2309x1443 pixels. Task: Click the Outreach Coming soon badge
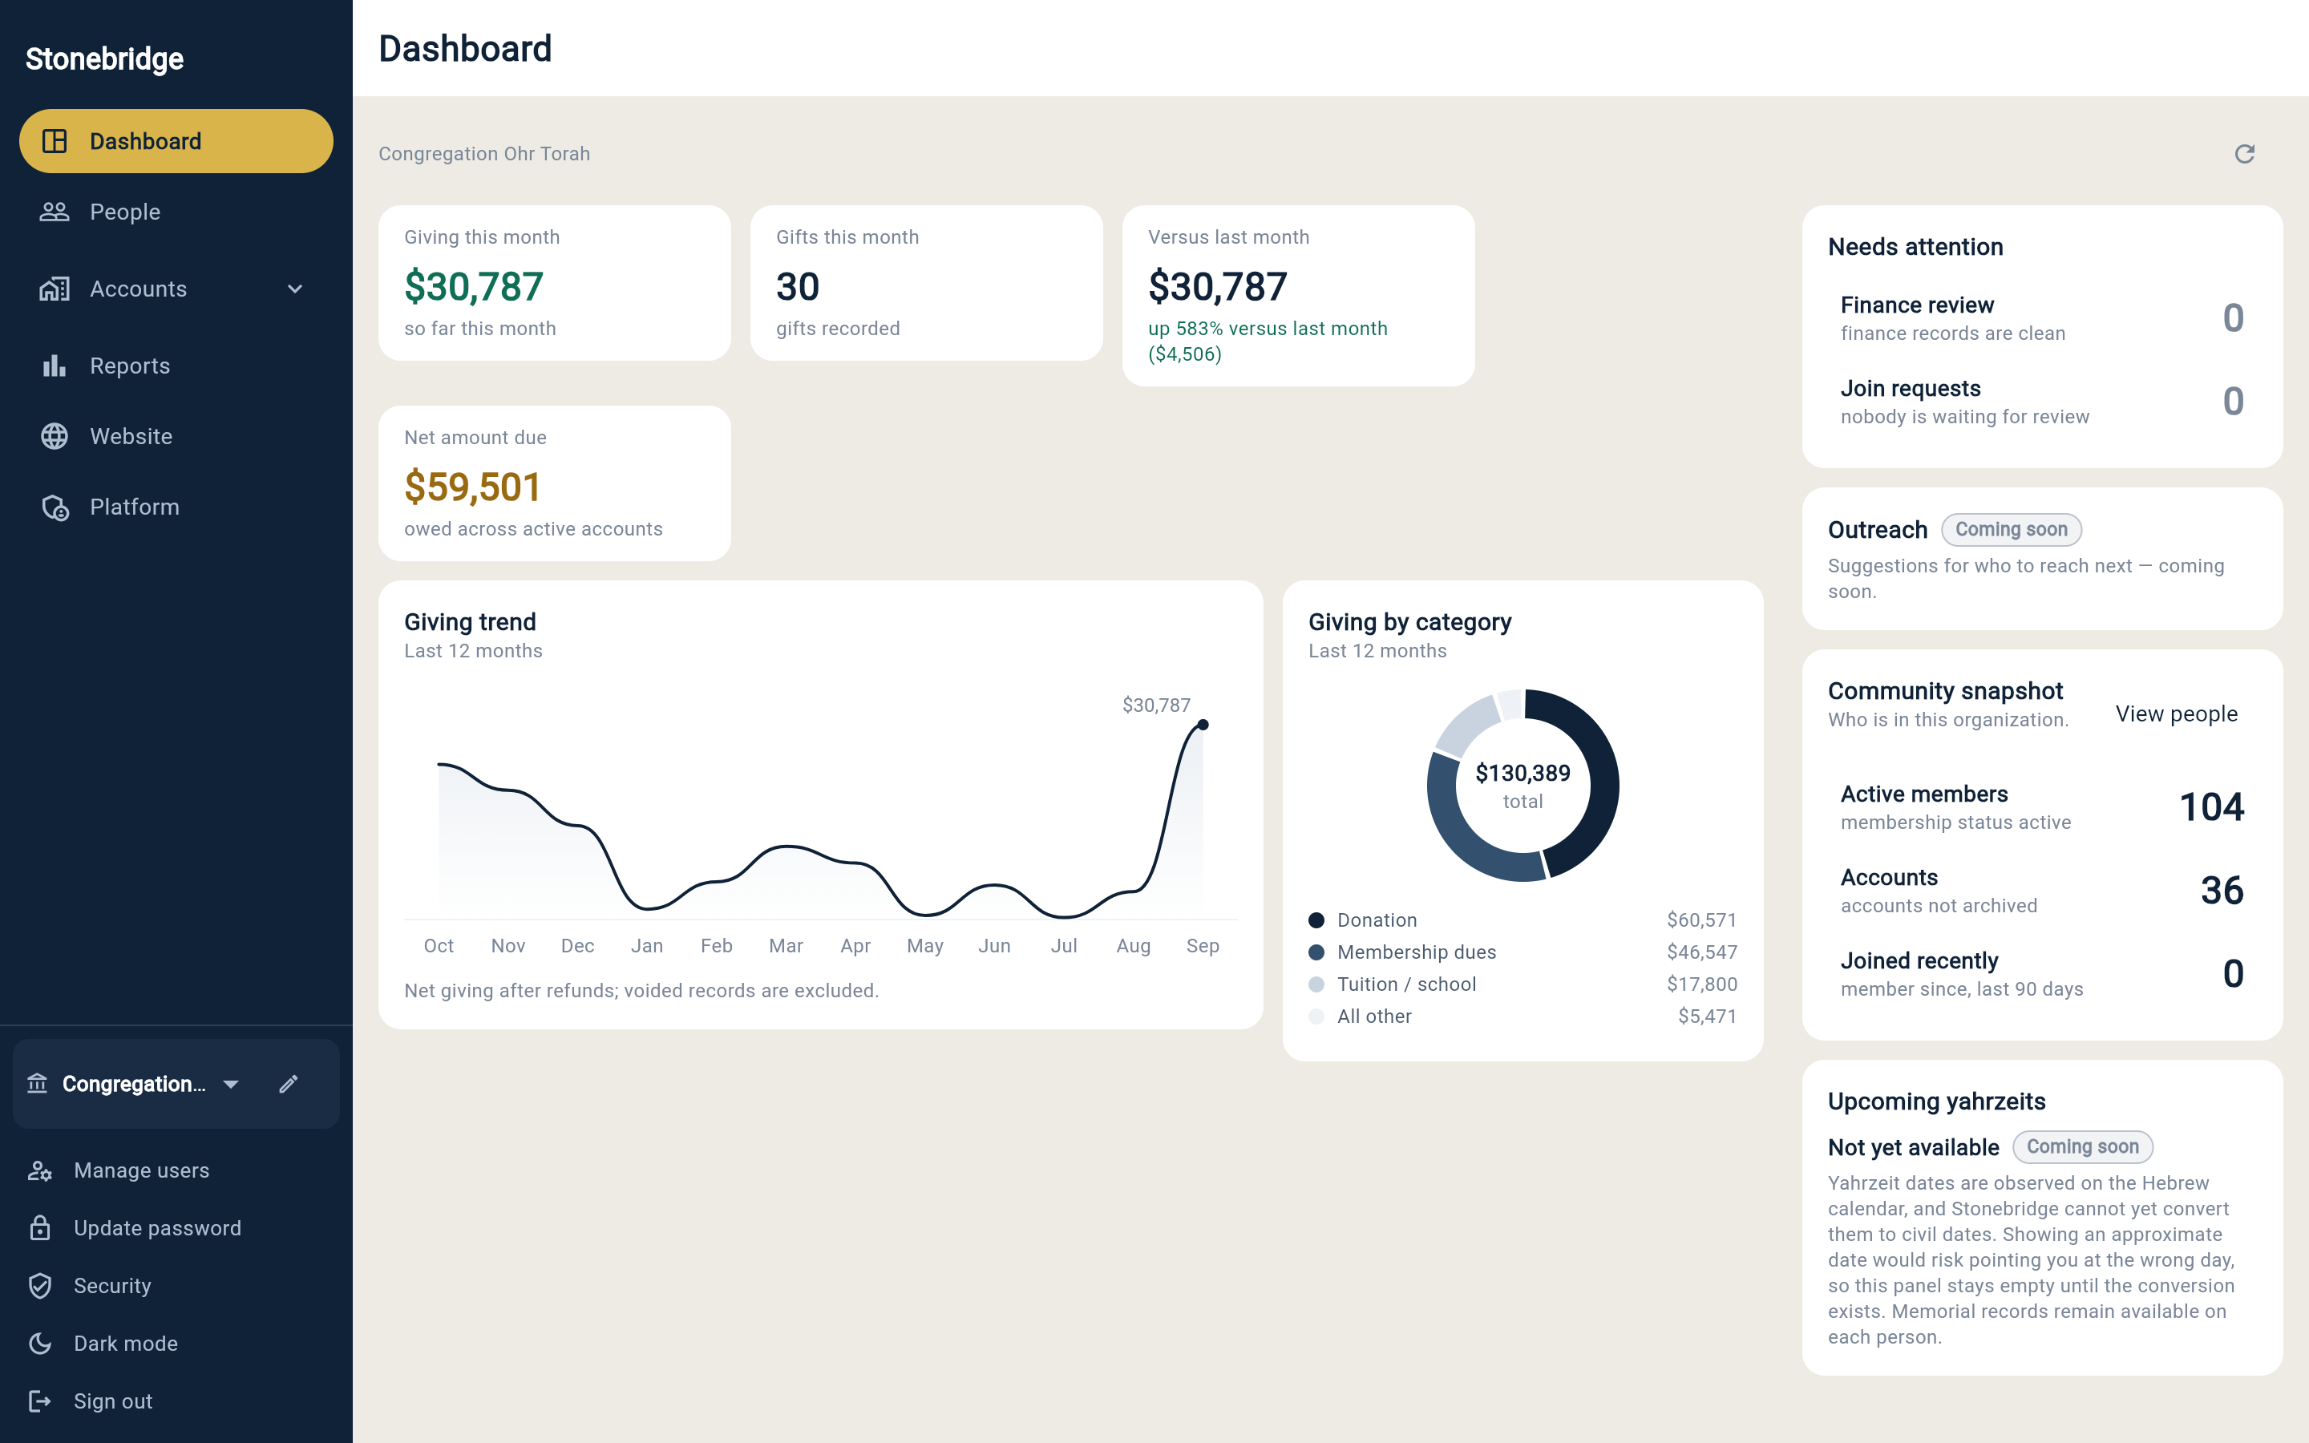coord(2012,530)
